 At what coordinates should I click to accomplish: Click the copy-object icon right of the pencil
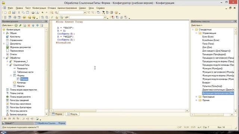[25, 25]
